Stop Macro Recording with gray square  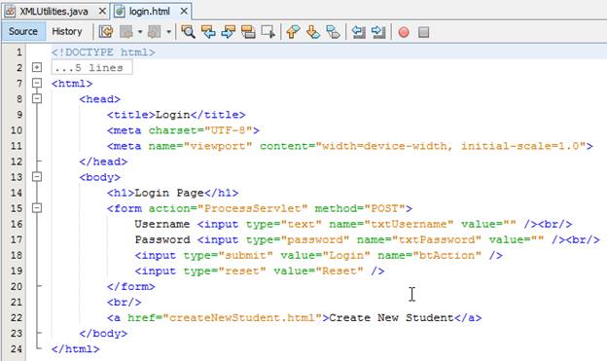423,32
